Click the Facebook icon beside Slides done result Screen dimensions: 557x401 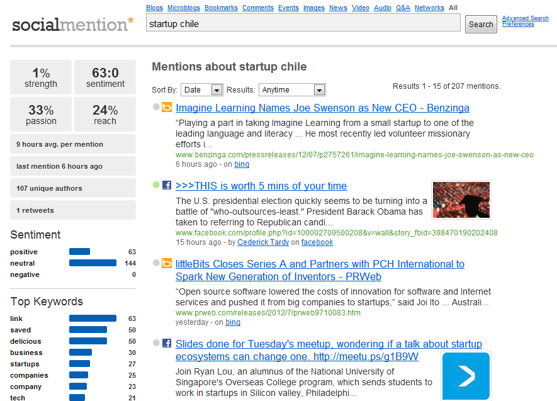click(167, 343)
